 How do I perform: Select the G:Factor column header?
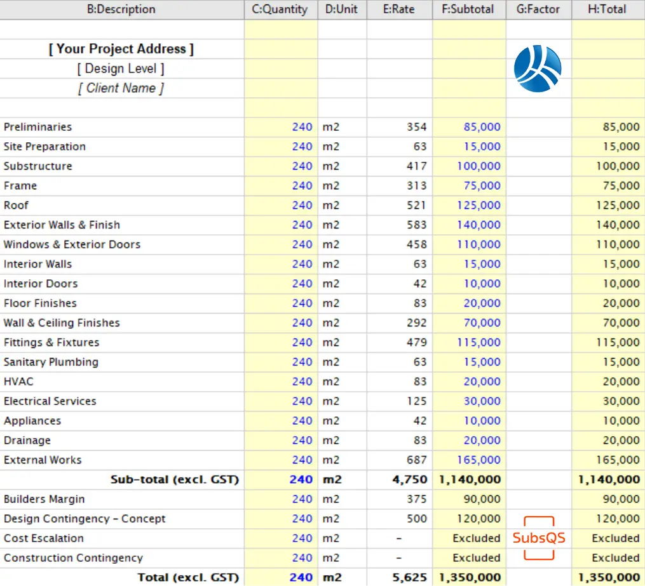click(538, 10)
